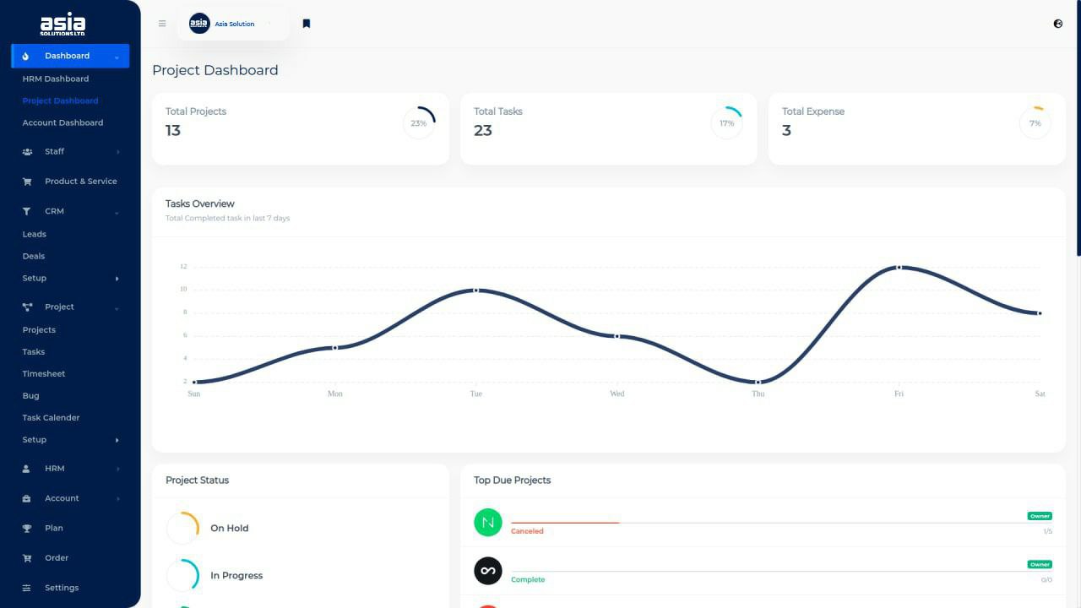The width and height of the screenshot is (1081, 608).
Task: Click the Account briefcase icon in sidebar
Action: coord(26,499)
